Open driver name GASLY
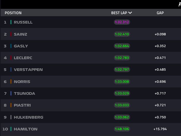 (21, 46)
